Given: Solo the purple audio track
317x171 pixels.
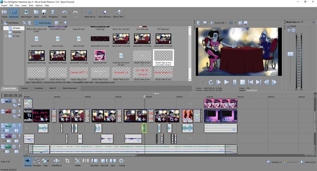Looking at the screenshot, I should 20,136.
